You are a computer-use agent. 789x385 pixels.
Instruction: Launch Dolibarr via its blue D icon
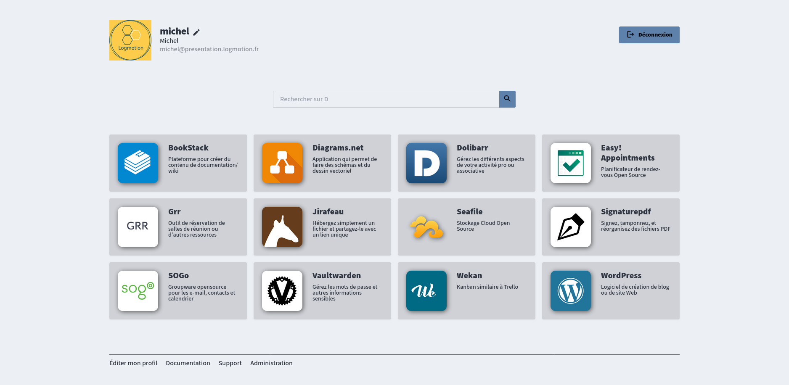point(426,163)
